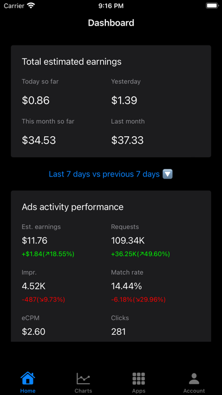This screenshot has height=395, width=222.
Task: Open the Account person icon
Action: coord(194,379)
